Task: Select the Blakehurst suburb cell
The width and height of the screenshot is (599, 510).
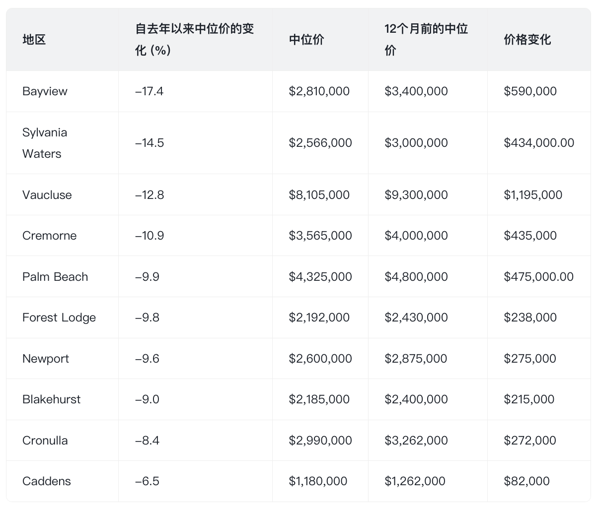Action: 51,399
